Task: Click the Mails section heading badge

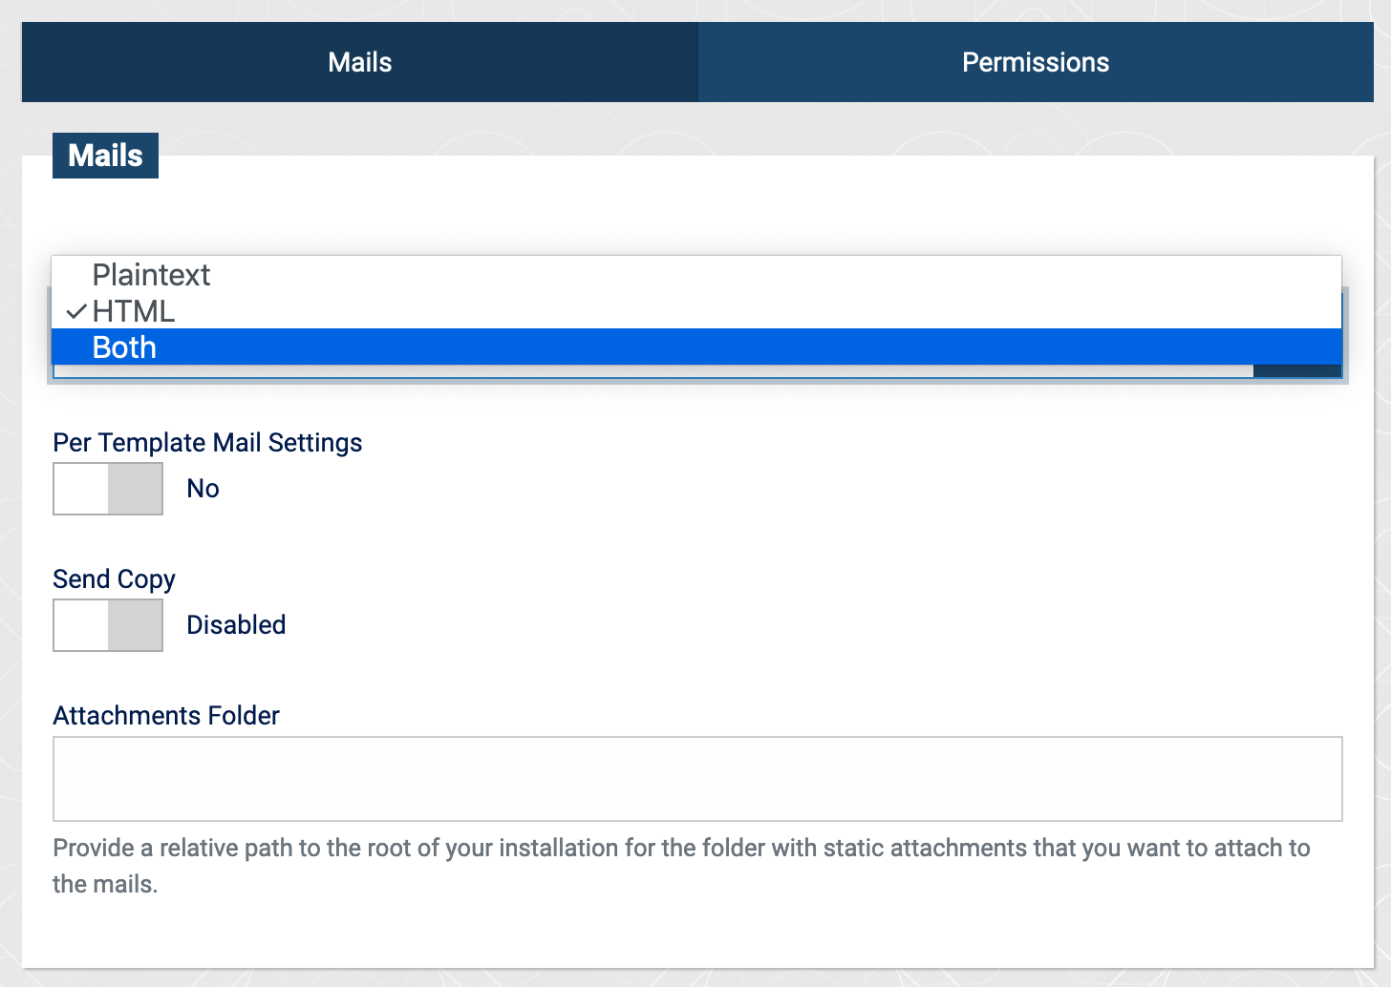Action: (105, 156)
